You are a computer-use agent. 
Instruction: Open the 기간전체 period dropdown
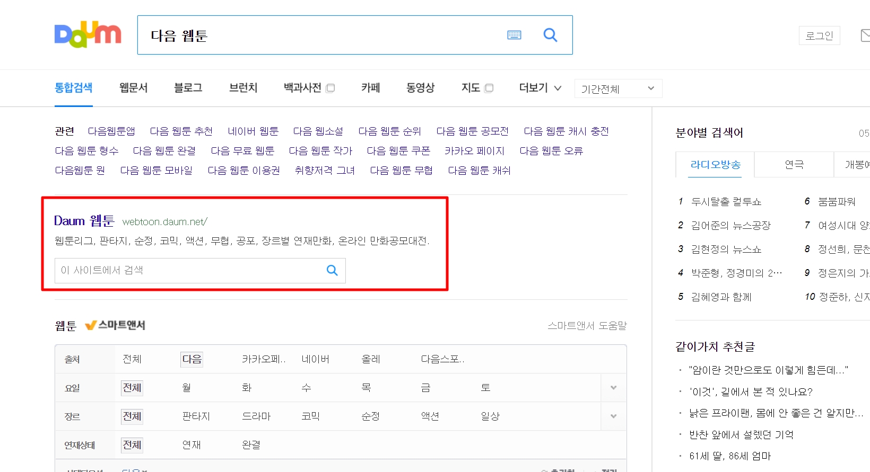point(618,88)
